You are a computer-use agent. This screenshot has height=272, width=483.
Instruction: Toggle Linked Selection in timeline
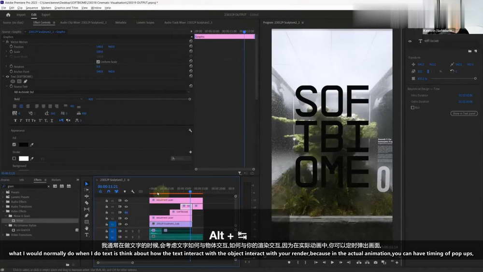click(116, 192)
